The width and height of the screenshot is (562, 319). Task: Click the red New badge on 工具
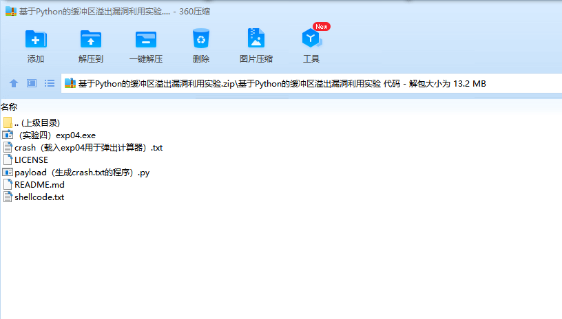click(x=321, y=26)
